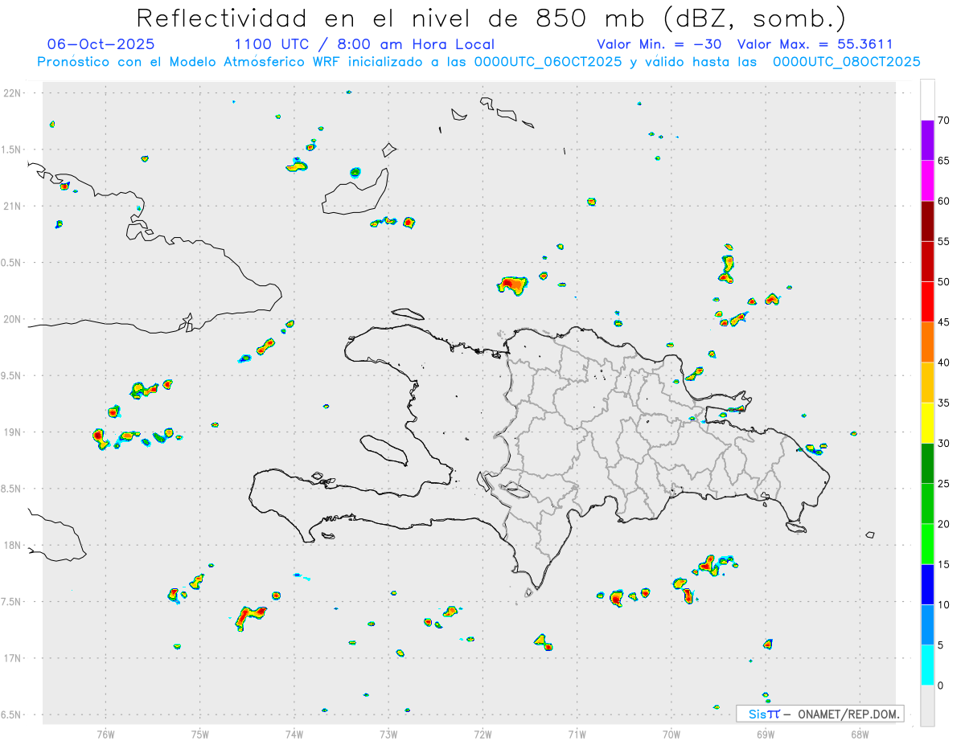Click the bright green 15–20 dBZ colorbar segment
The image size is (965, 745).
928,544
